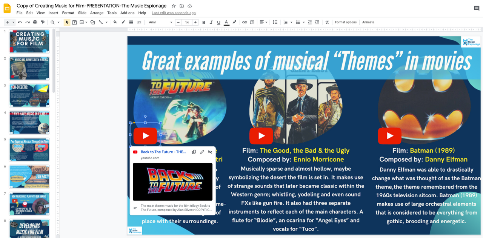This screenshot has height=238, width=483.
Task: Copy the link in the popup
Action: (194, 152)
